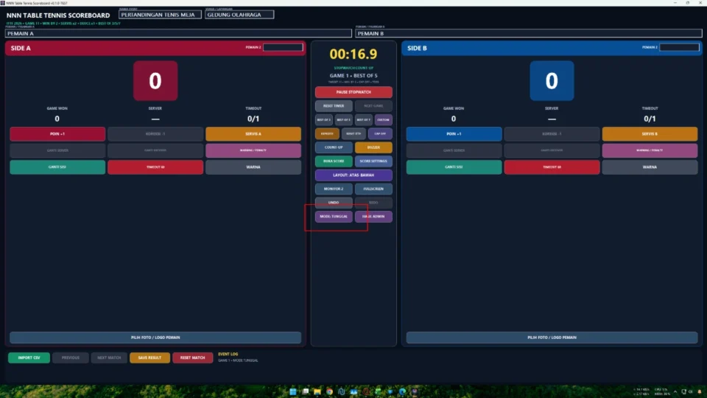The image size is (707, 398).
Task: Click Side A Pemain 2 input box
Action: coord(283,47)
